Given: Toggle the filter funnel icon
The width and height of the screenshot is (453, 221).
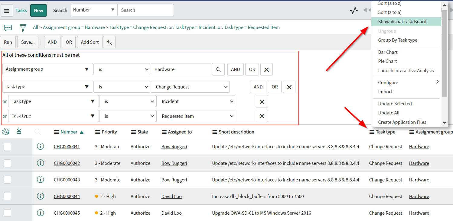Looking at the screenshot, I should (23, 28).
